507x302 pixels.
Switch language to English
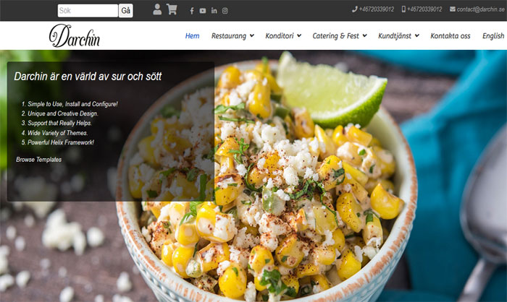tap(493, 36)
